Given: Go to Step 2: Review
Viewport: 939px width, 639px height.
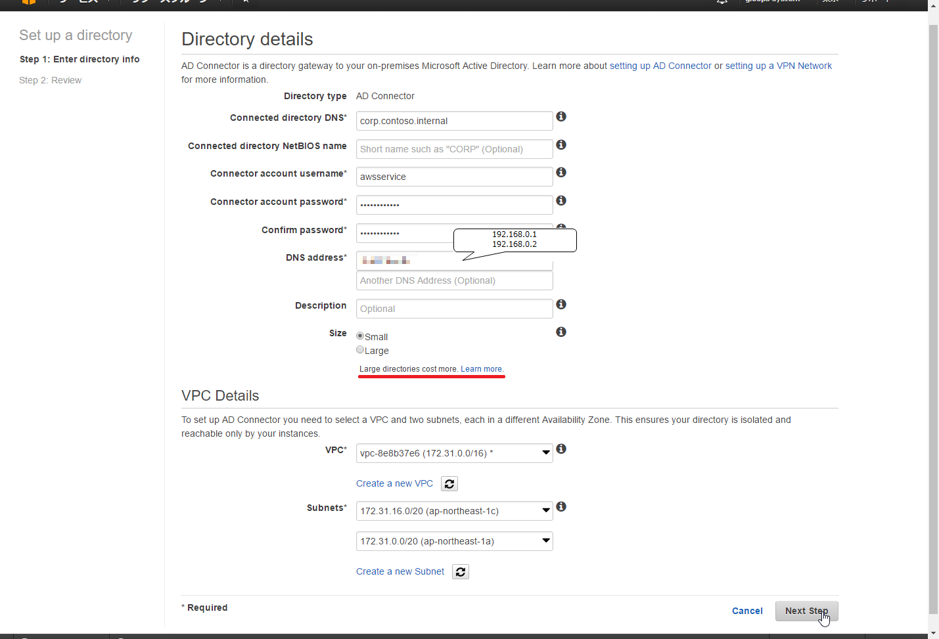Looking at the screenshot, I should [x=51, y=80].
